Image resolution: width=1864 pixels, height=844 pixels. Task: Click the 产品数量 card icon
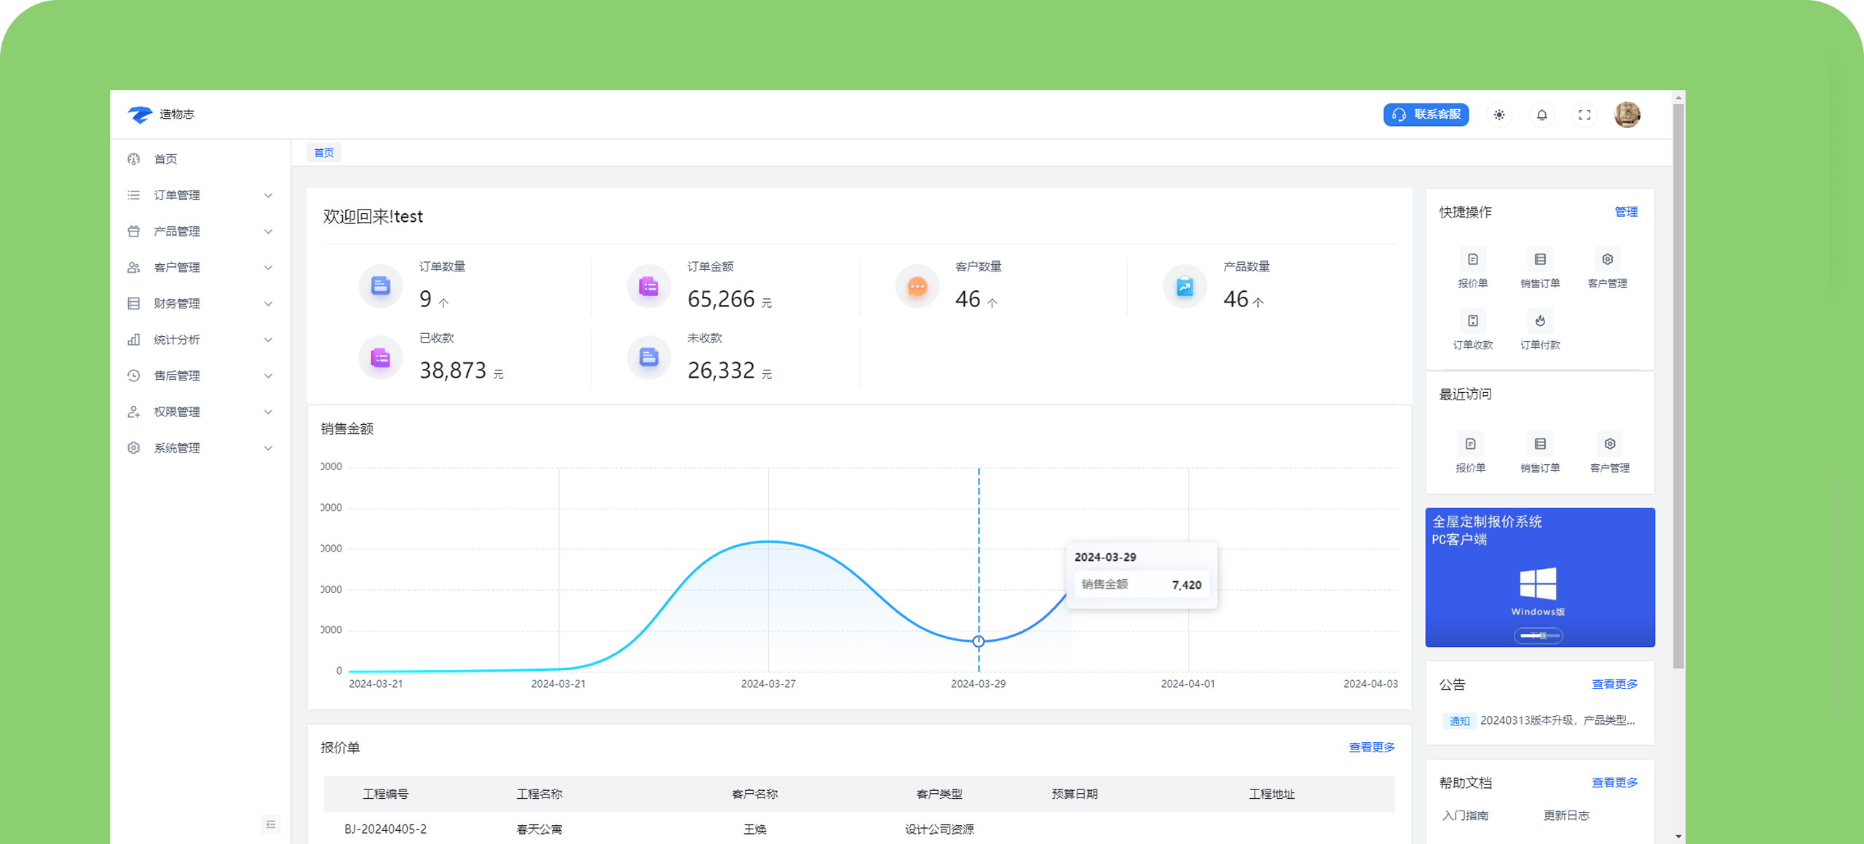(1185, 286)
